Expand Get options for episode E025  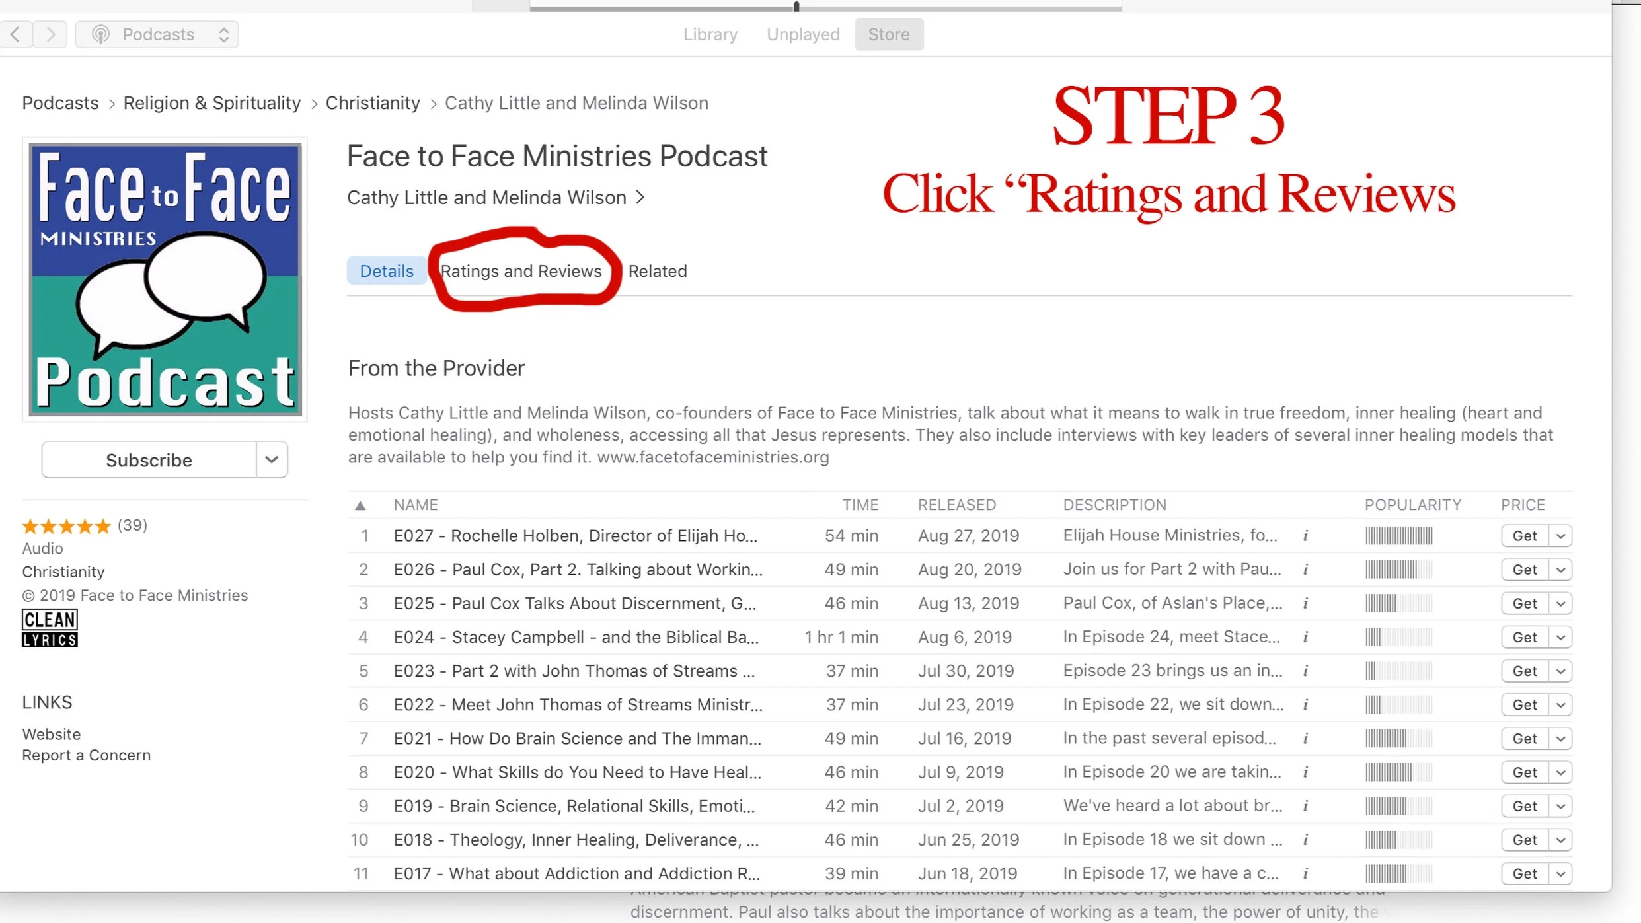[x=1560, y=603]
